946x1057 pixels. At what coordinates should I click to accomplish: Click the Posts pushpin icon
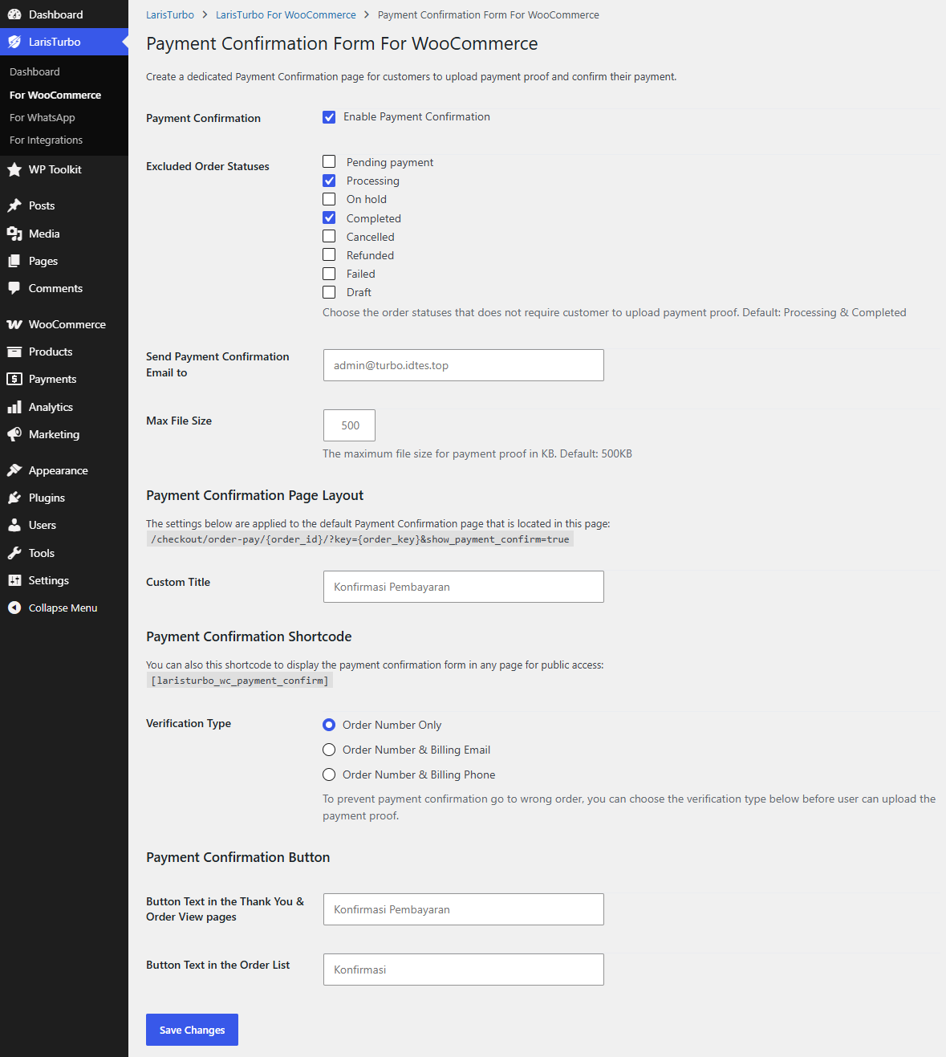pos(14,205)
